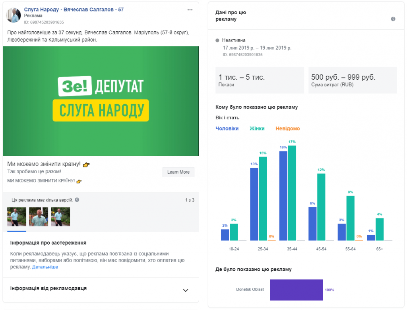Click the purple Donetsk Oblast 100% bar
Screen dimensions: 407x310
coord(297,290)
